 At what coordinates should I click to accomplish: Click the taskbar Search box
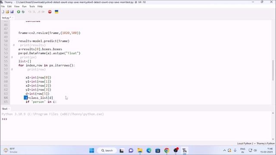[x=107, y=150]
